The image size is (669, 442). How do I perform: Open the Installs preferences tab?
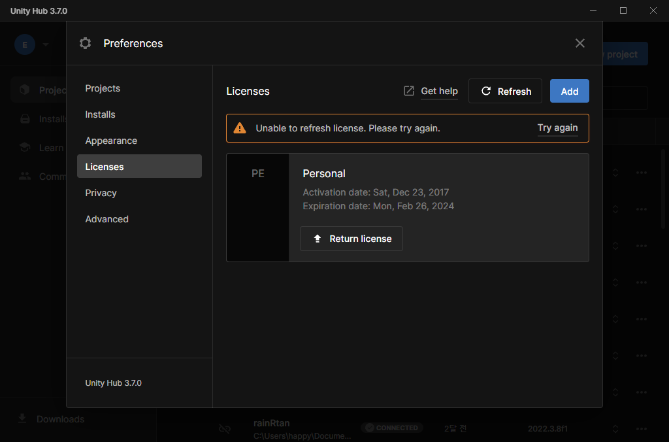coord(139,114)
